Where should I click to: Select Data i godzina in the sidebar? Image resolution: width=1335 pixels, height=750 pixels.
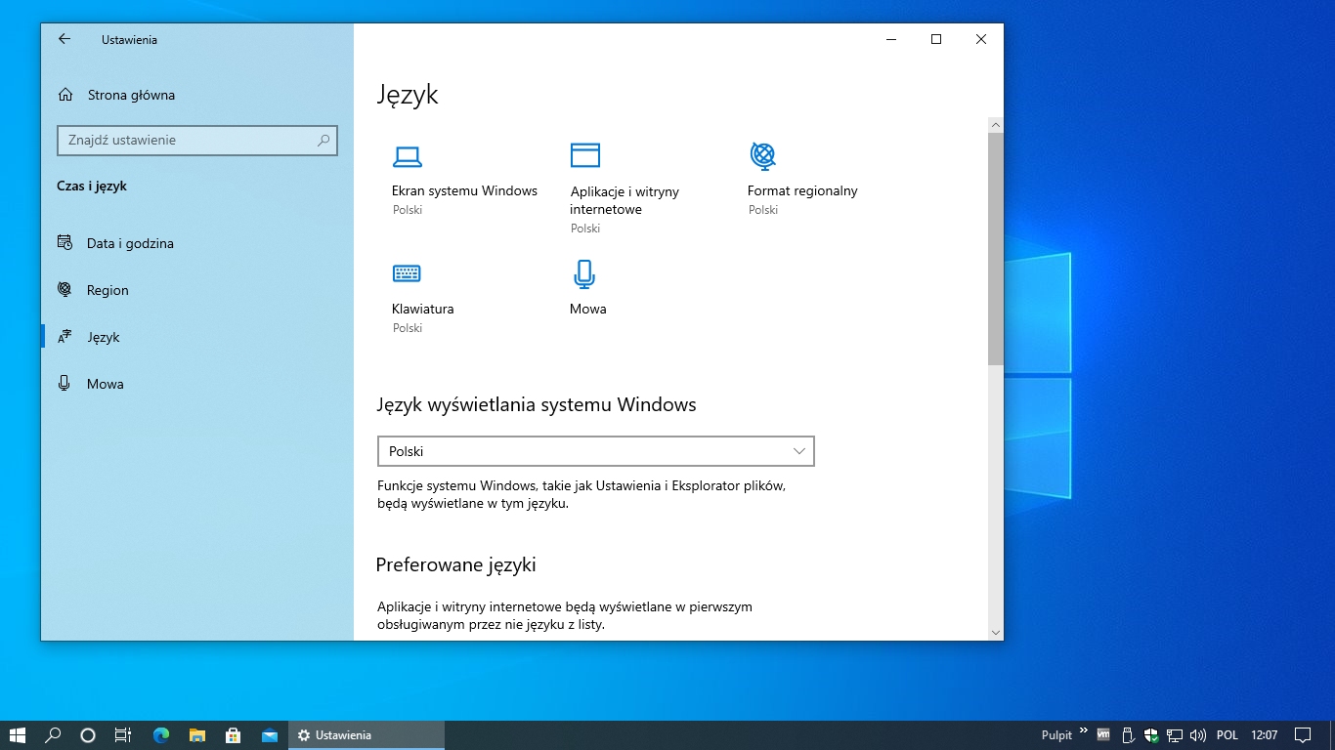[130, 243]
